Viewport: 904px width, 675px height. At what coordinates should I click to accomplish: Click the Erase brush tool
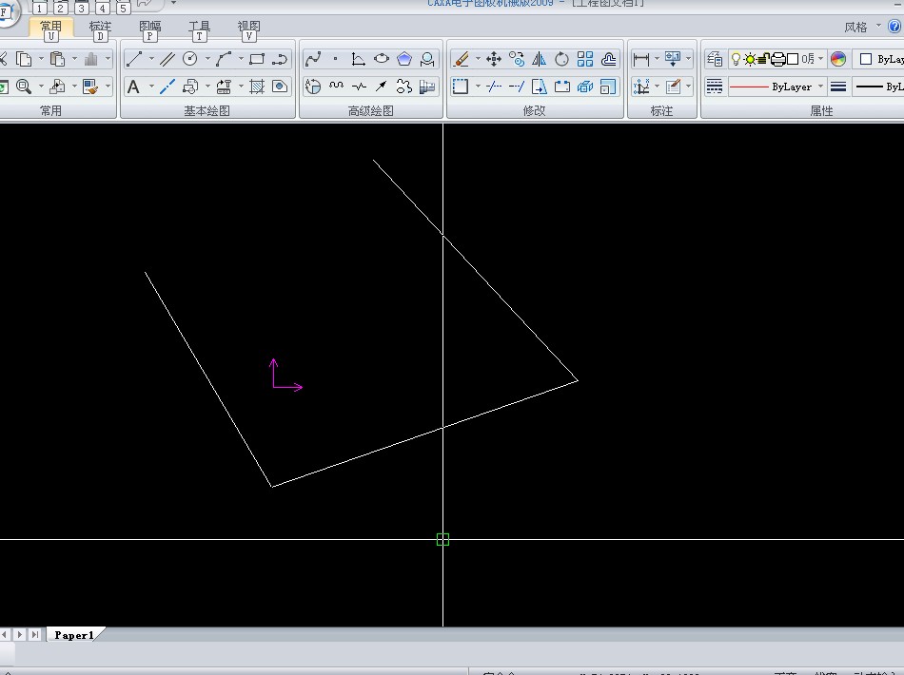tap(461, 59)
